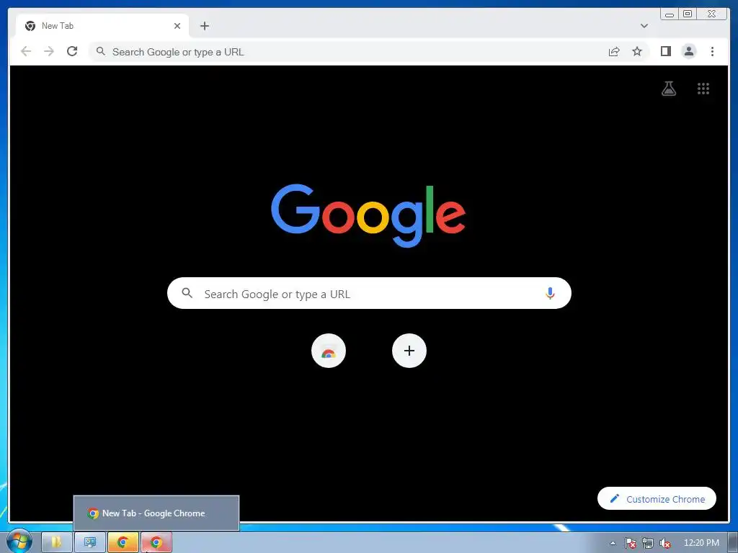Open the Chrome Web Store shortcut
Screen dimensions: 738x553
coord(329,351)
